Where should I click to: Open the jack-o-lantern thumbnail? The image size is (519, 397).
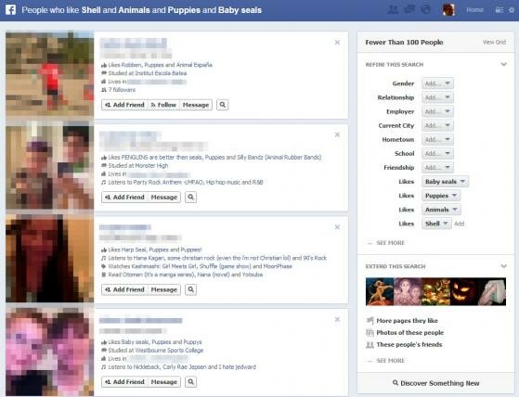[x=463, y=291]
